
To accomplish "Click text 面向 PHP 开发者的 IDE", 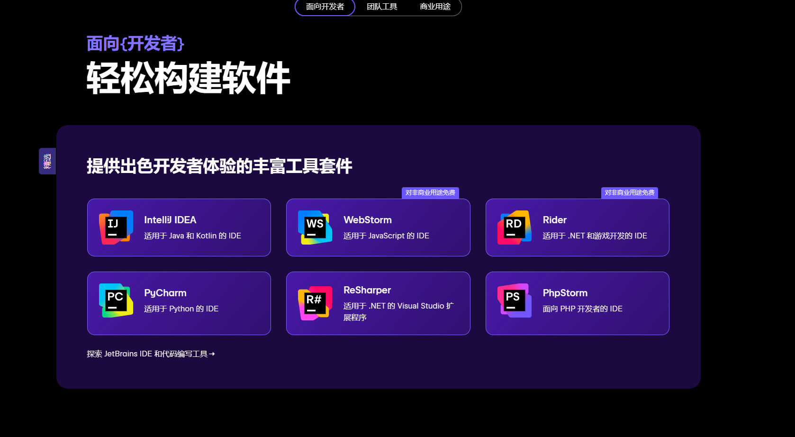I will coord(583,309).
